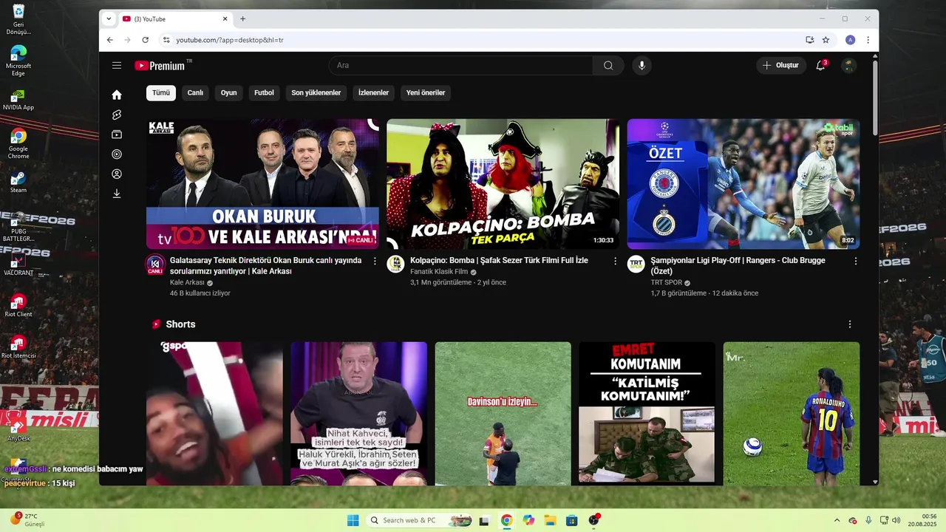
Task: Reload the page in Chrome
Action: 145,40
